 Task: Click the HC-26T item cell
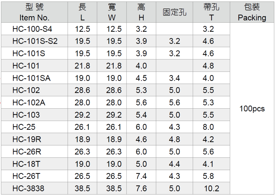tap(26, 176)
